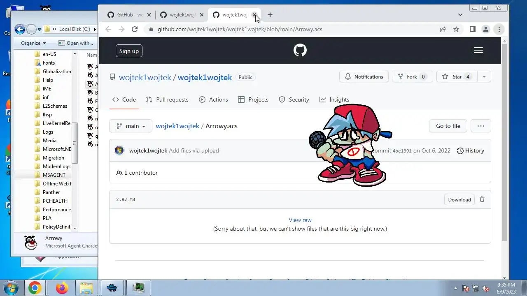
Task: Open the Chrome profile avatar icon
Action: 486,29
